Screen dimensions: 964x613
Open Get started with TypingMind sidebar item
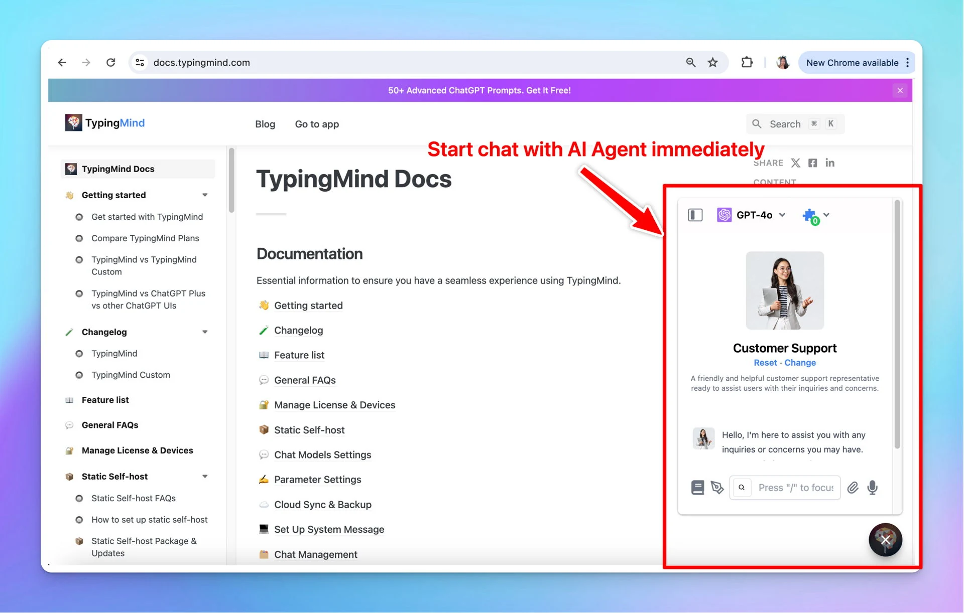tap(147, 217)
